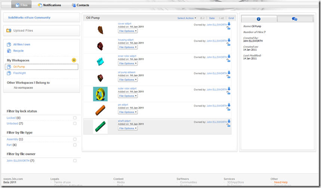The image size is (321, 188).
Task: Click the owner icon on the outer rotor.sldprt row
Action: click(229, 89)
